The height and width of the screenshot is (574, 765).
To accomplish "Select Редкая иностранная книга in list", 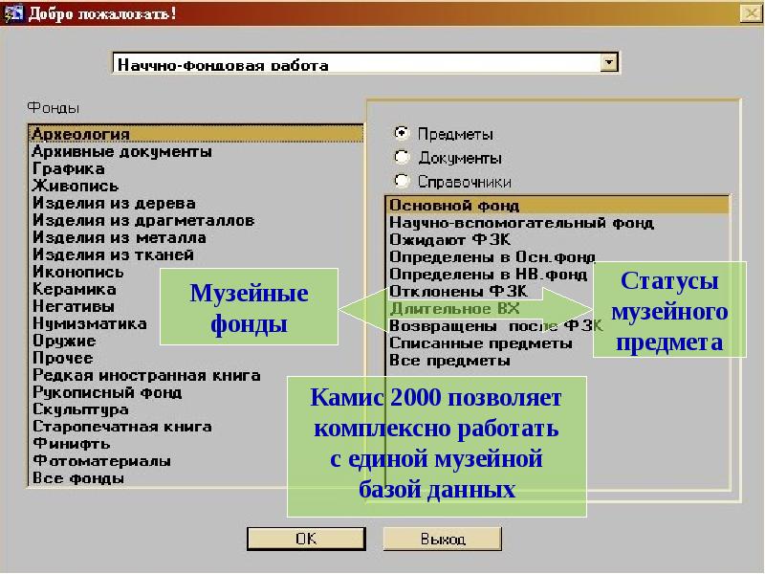I will click(x=146, y=375).
